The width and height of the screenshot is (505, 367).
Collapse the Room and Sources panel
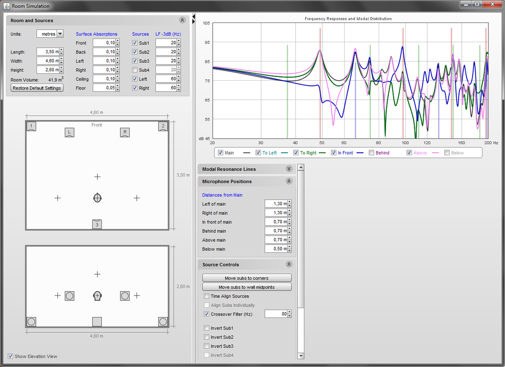[x=182, y=20]
